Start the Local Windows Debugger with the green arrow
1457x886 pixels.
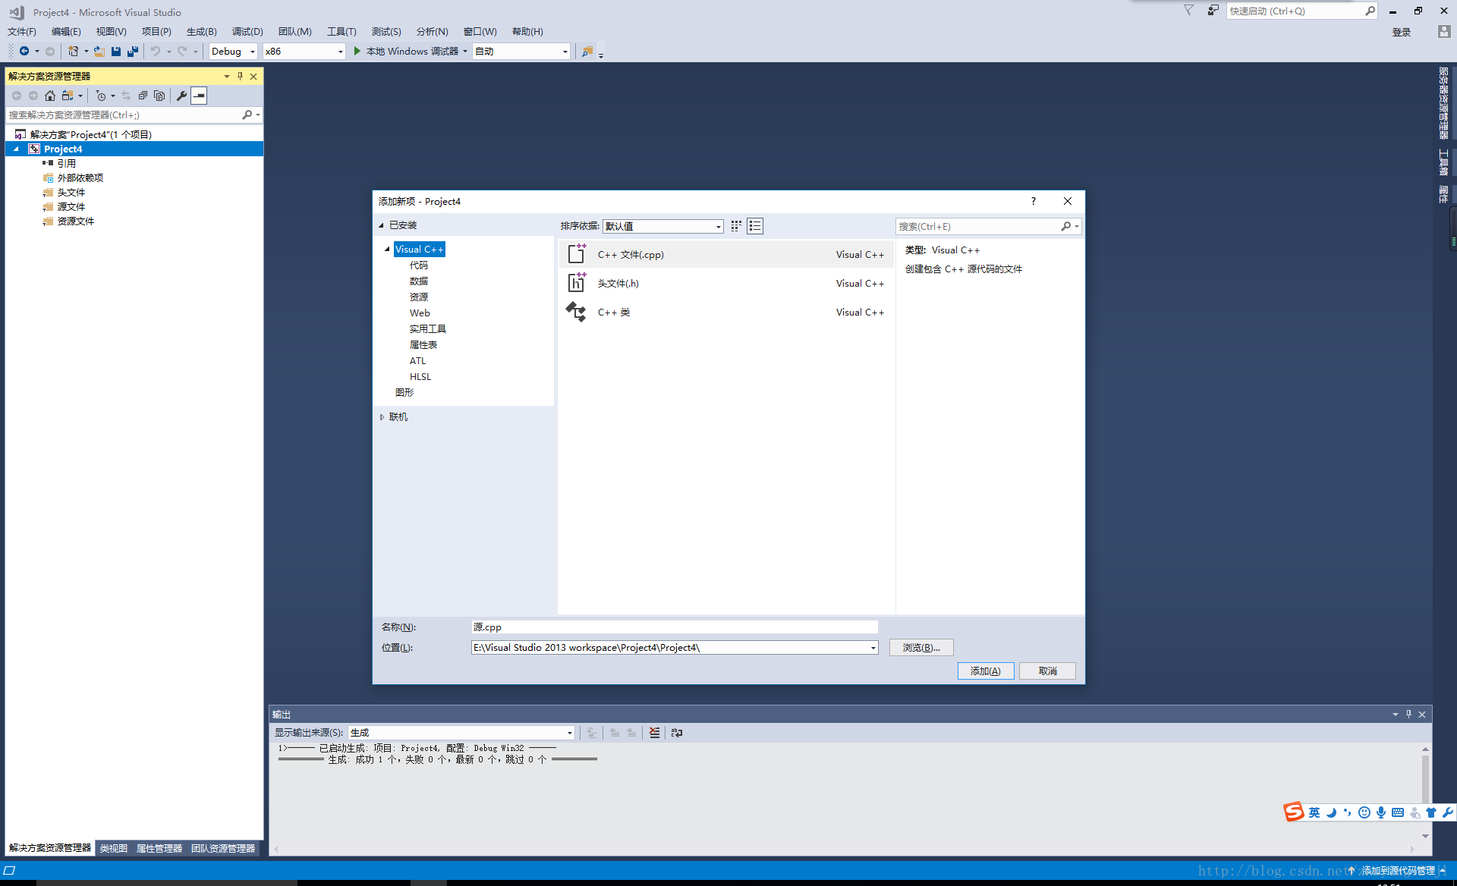pyautogui.click(x=357, y=52)
